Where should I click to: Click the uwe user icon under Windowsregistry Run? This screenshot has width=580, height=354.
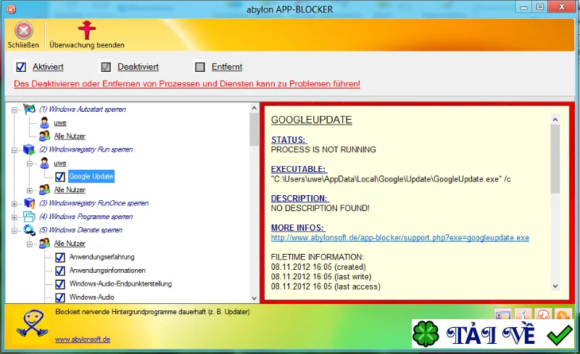coord(45,163)
